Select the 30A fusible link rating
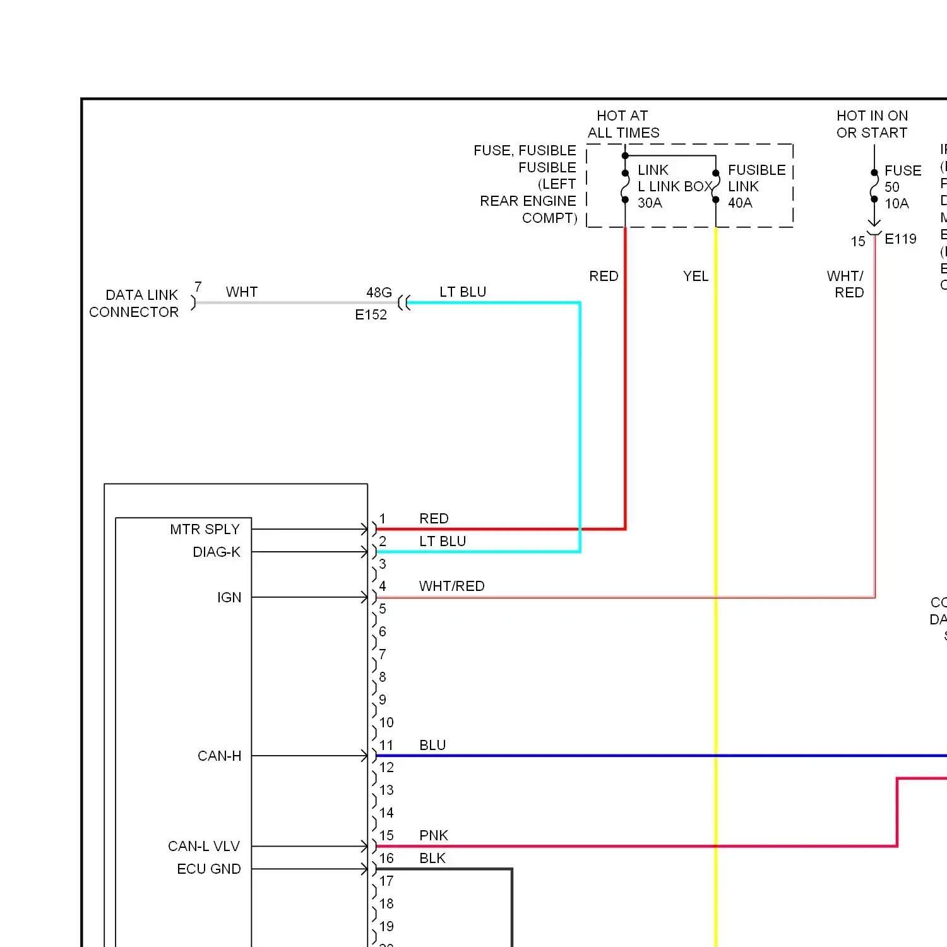 650,203
